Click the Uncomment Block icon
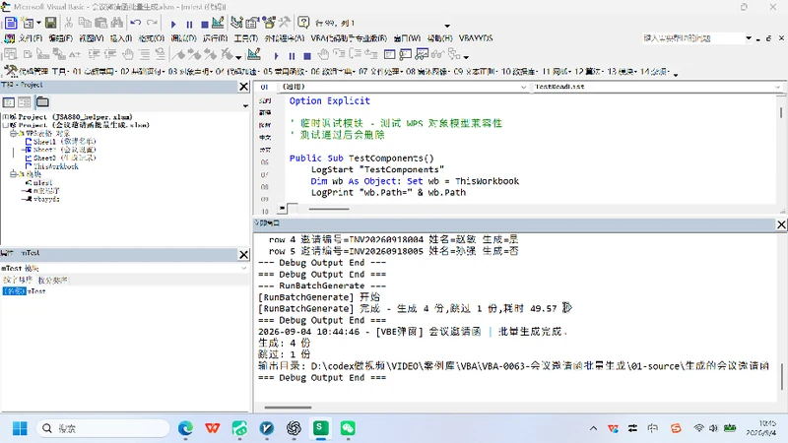Image resolution: width=788 pixels, height=443 pixels. 160,54
